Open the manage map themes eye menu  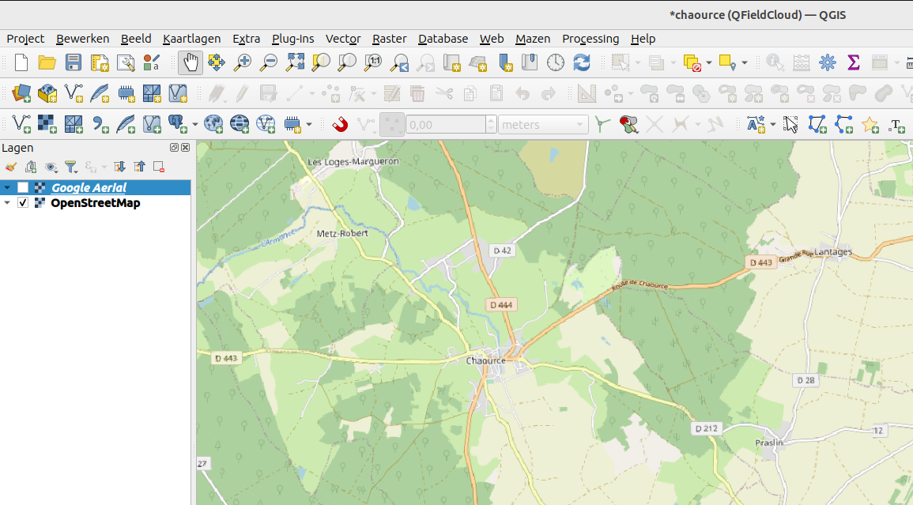click(x=51, y=167)
